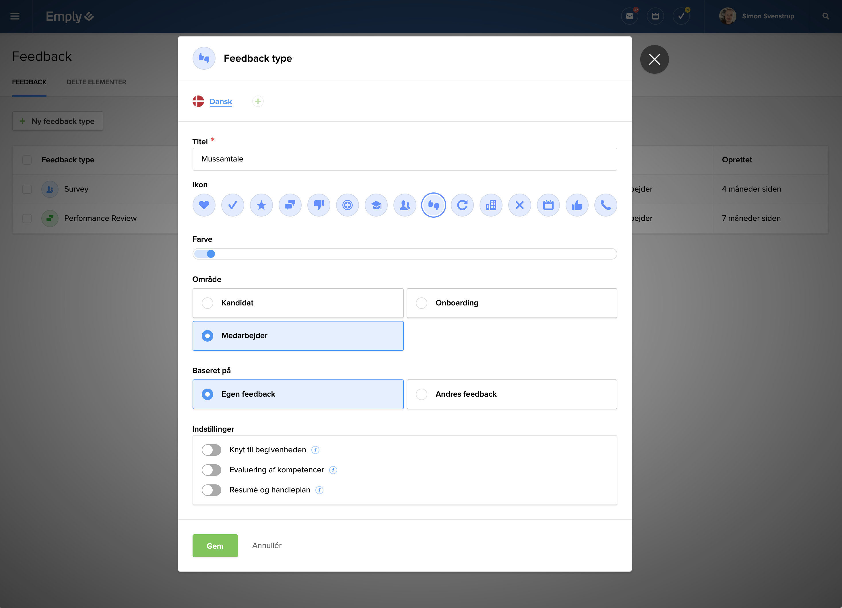Select the heart icon

coord(204,205)
